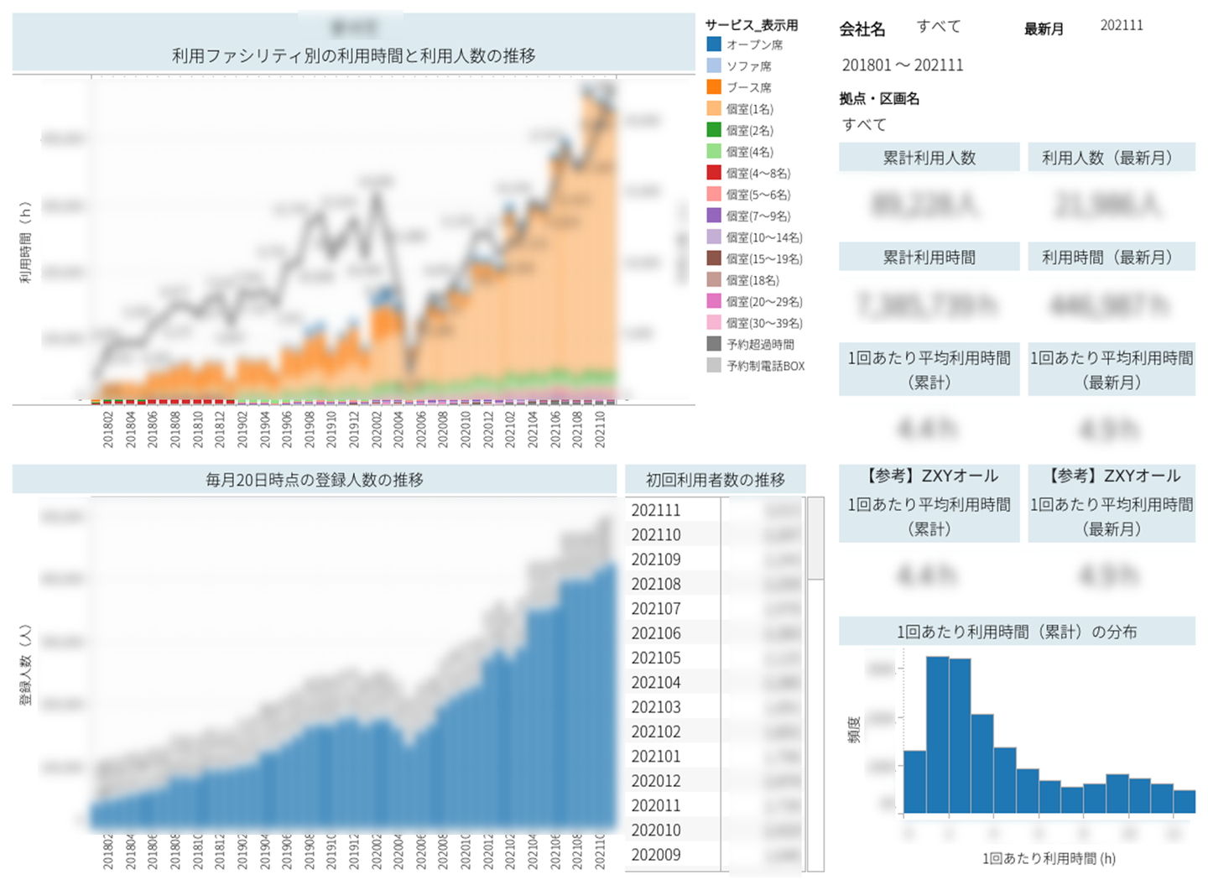Open the 会社名 filter showing すべて
1208x885 pixels.
939,27
